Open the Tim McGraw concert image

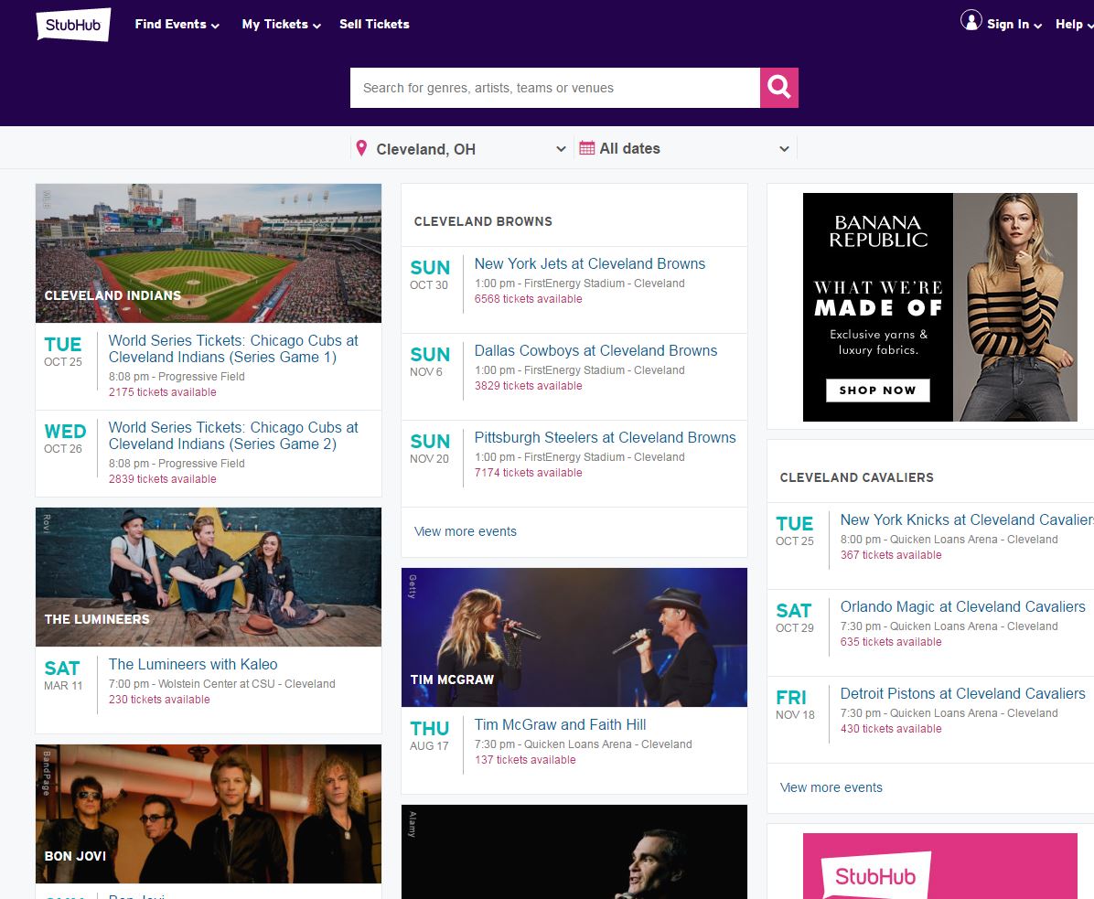click(574, 637)
